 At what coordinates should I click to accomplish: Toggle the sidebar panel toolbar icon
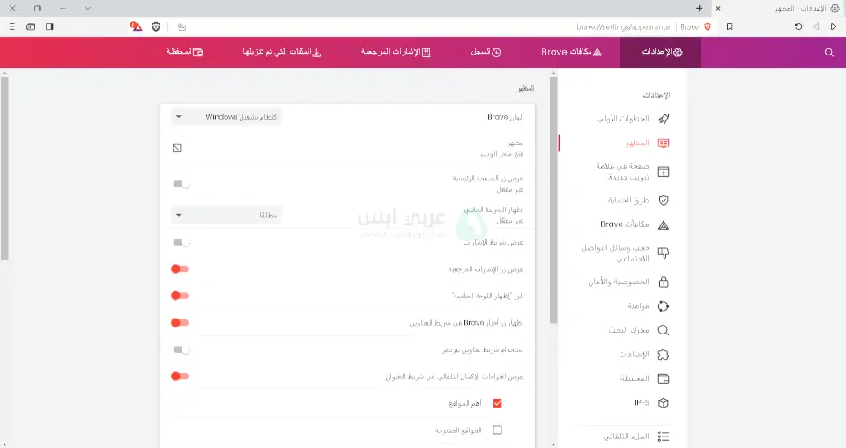(x=49, y=26)
